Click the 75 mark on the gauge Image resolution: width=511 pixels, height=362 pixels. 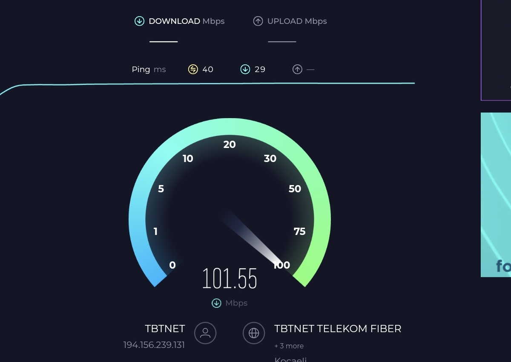(300, 232)
